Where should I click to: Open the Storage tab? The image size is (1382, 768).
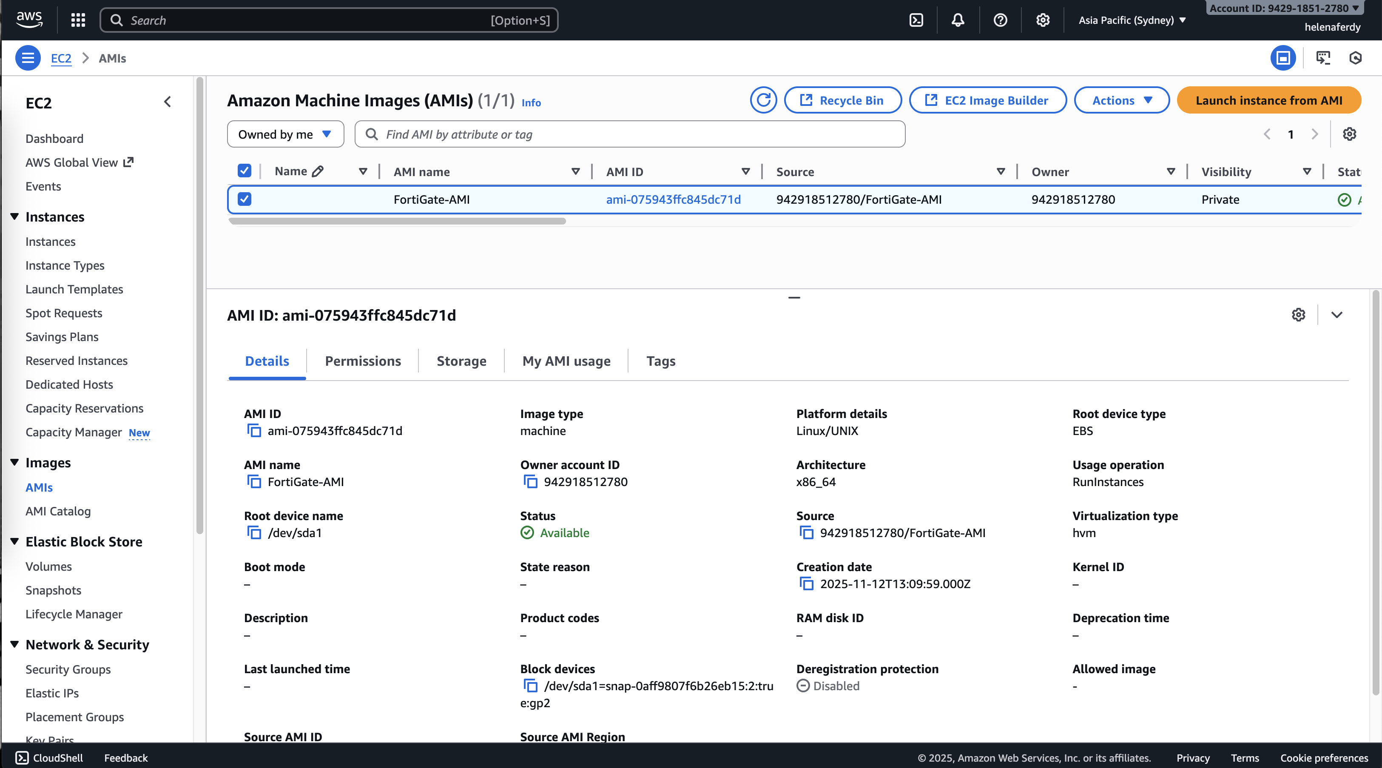click(x=461, y=361)
